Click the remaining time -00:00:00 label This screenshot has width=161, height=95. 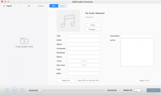click(x=112, y=90)
